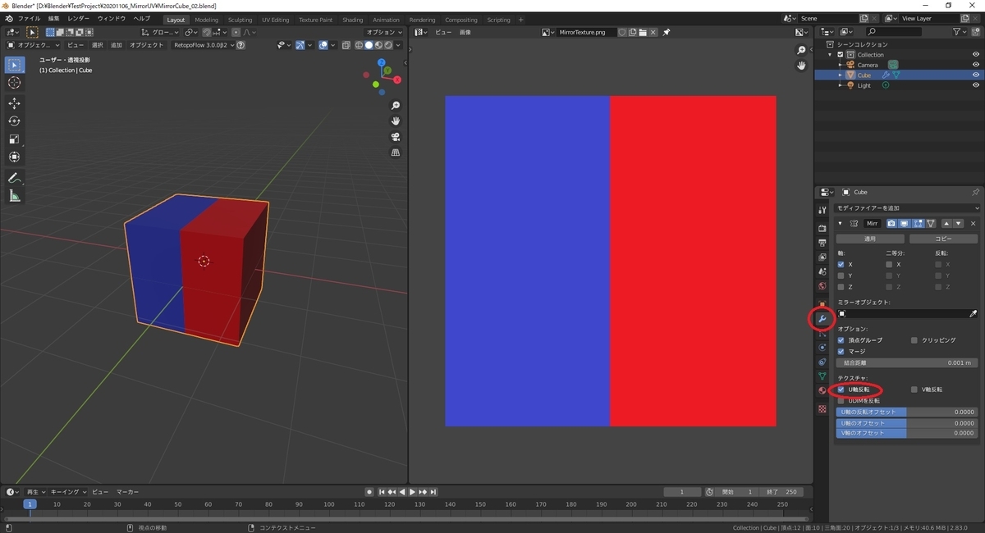Viewport: 985px width, 533px height.
Task: Open transform orientation グロー dropdown
Action: tap(160, 32)
